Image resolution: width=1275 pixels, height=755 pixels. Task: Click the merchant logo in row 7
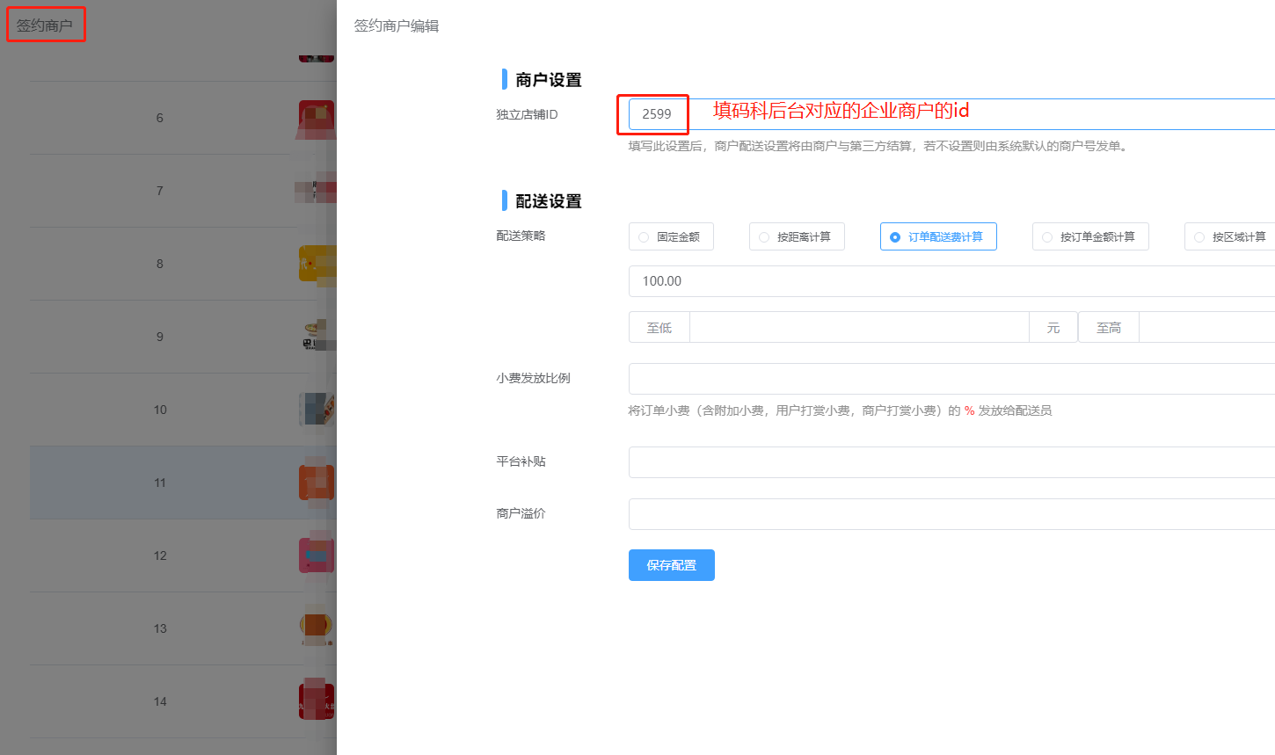coord(318,190)
